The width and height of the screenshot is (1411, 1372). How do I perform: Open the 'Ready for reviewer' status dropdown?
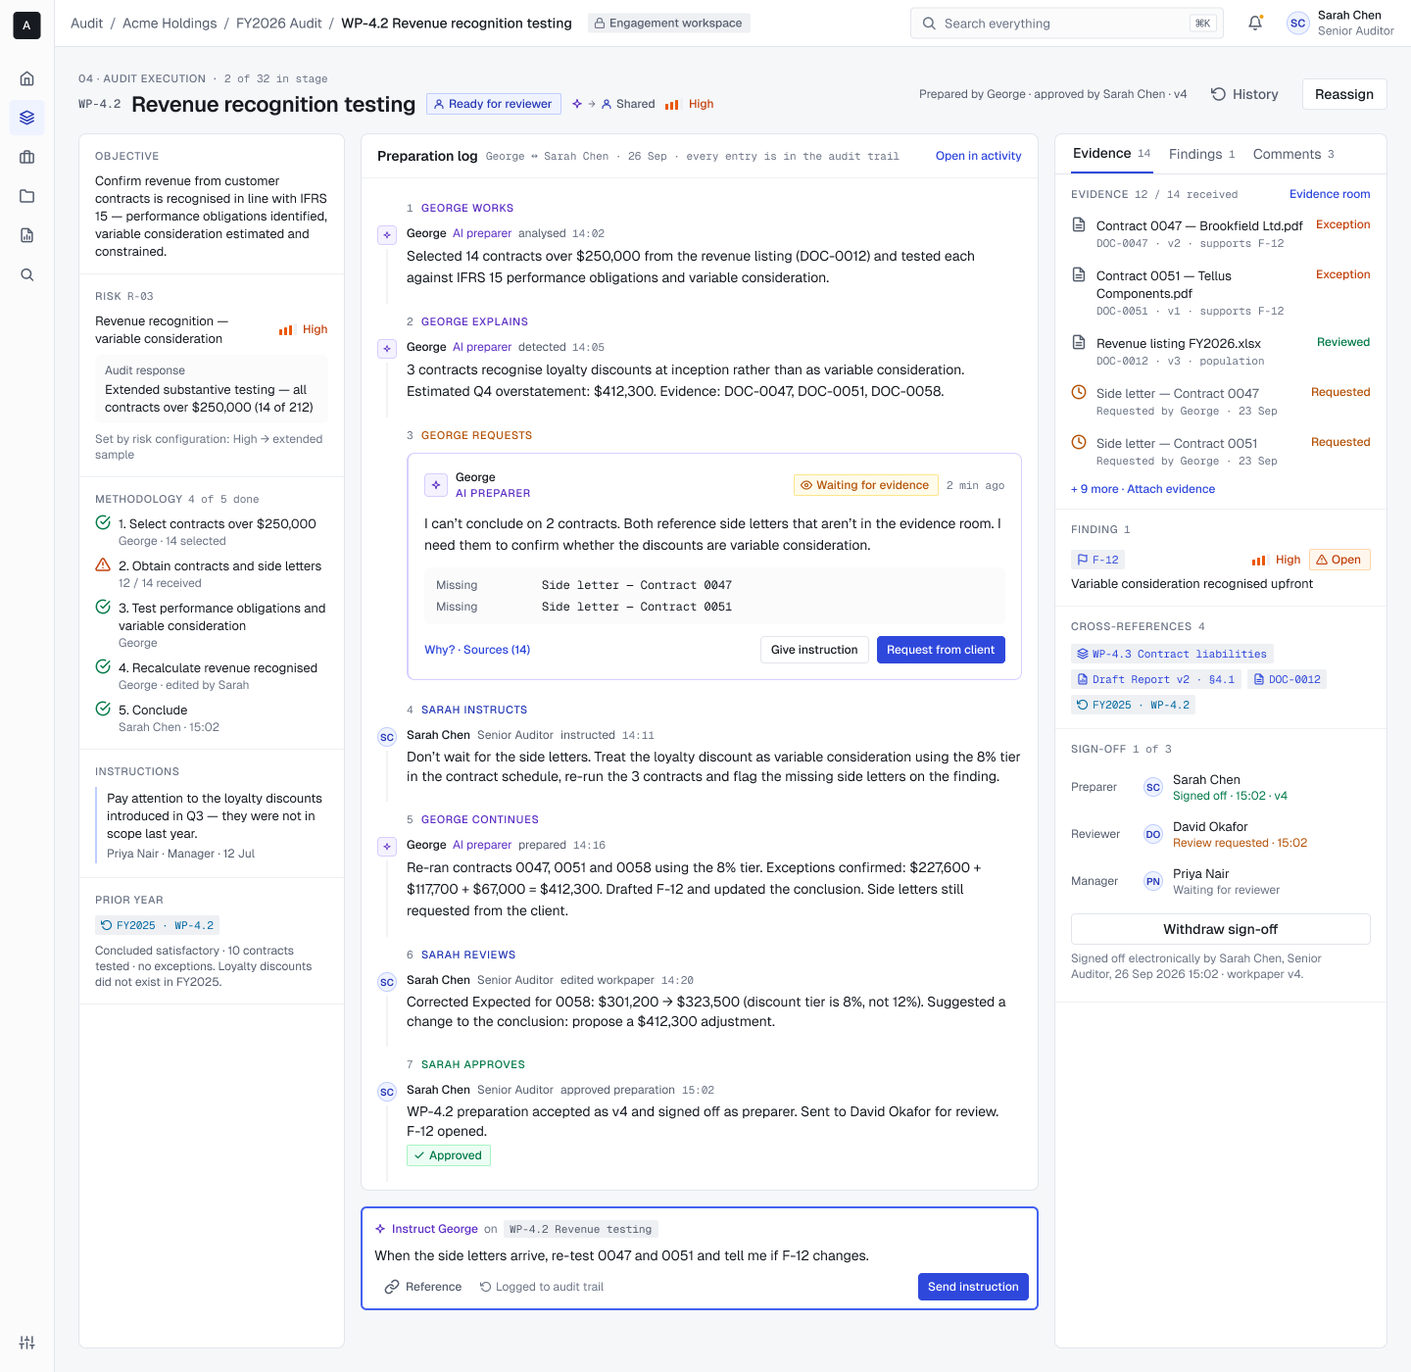pyautogui.click(x=494, y=104)
